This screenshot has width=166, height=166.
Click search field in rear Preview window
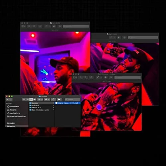143,38
